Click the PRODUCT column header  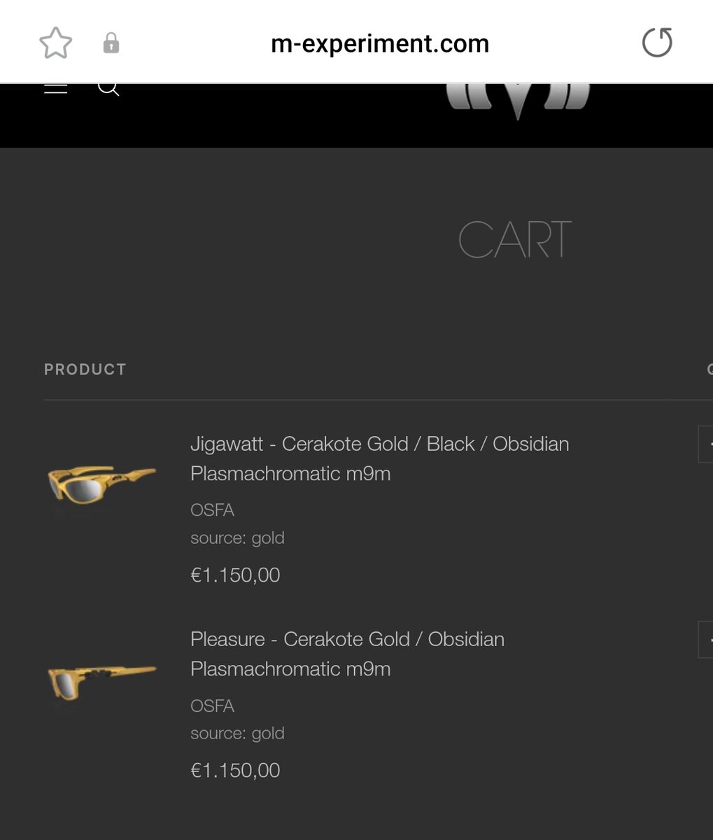(x=85, y=370)
